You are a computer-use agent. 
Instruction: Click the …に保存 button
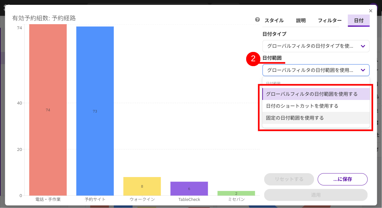point(342,179)
